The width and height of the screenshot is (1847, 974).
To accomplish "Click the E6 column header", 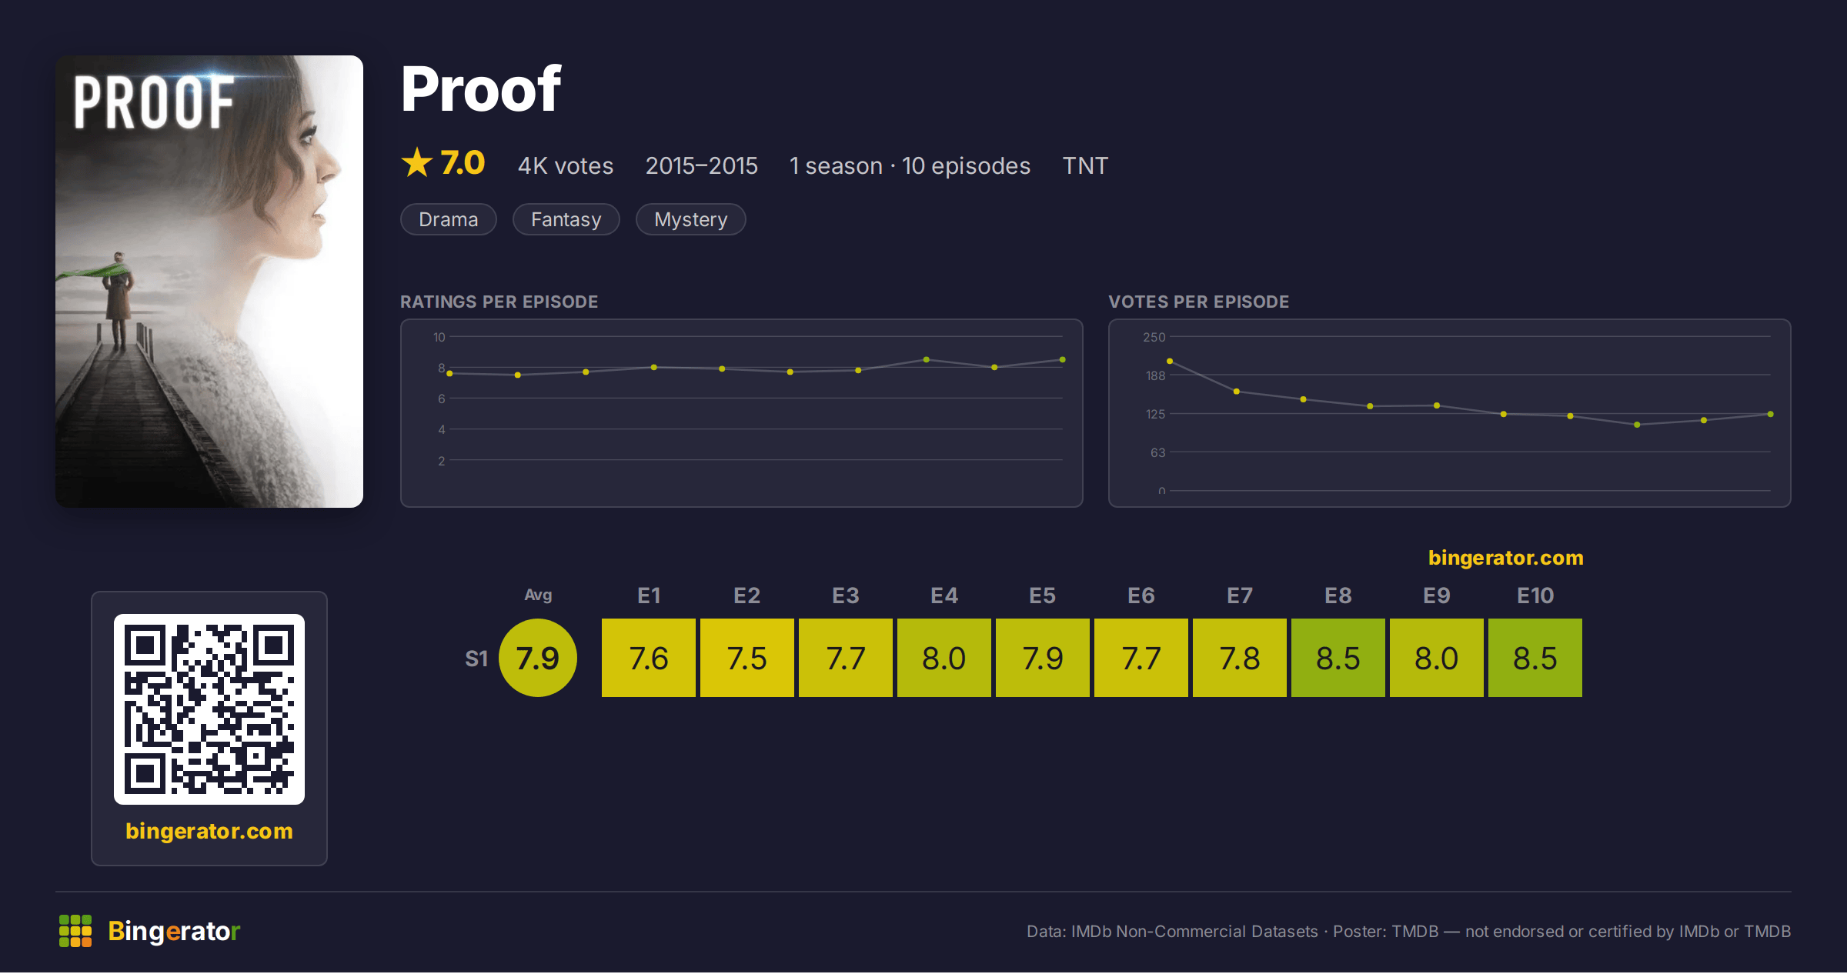I will [1141, 595].
